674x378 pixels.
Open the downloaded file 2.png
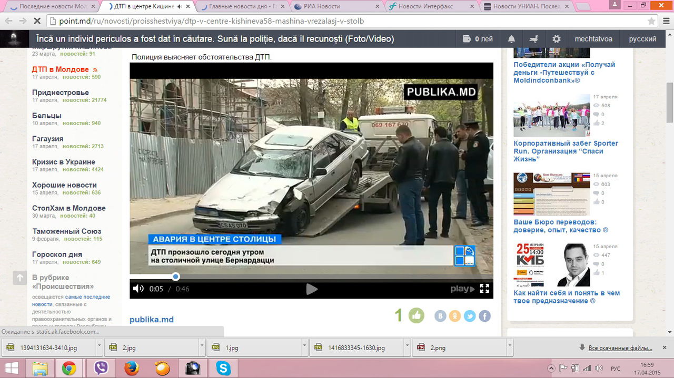459,348
